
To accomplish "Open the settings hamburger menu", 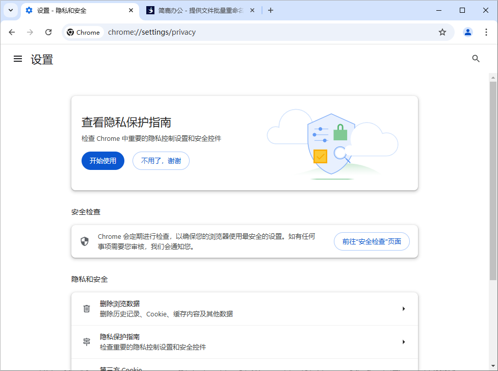I will click(18, 59).
